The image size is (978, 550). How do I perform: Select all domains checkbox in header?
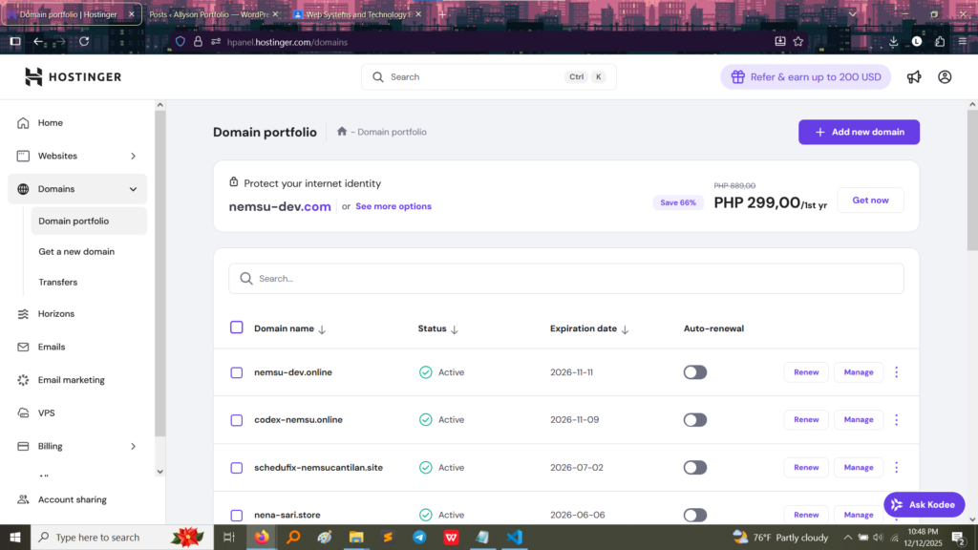(237, 328)
